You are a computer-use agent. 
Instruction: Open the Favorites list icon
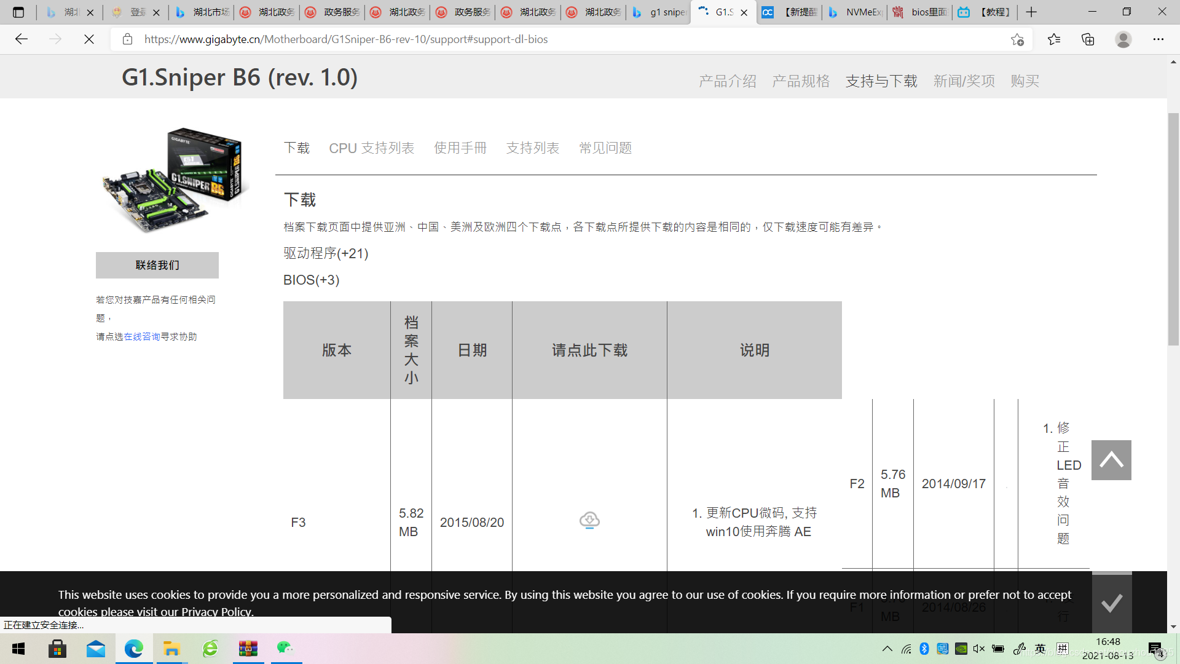point(1054,39)
